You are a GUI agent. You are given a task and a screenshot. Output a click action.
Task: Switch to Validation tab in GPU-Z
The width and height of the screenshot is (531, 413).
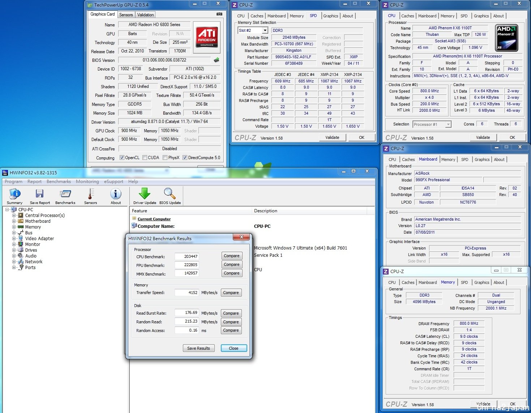click(145, 15)
